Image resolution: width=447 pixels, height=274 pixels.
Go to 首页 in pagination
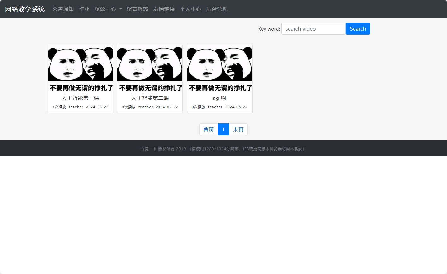click(208, 129)
